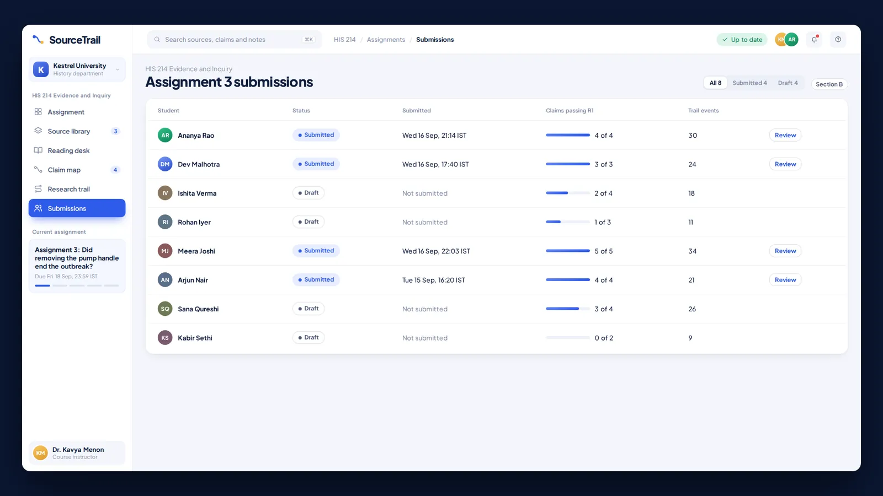Click the Claims passing R1 column header
883x496 pixels.
(x=570, y=111)
